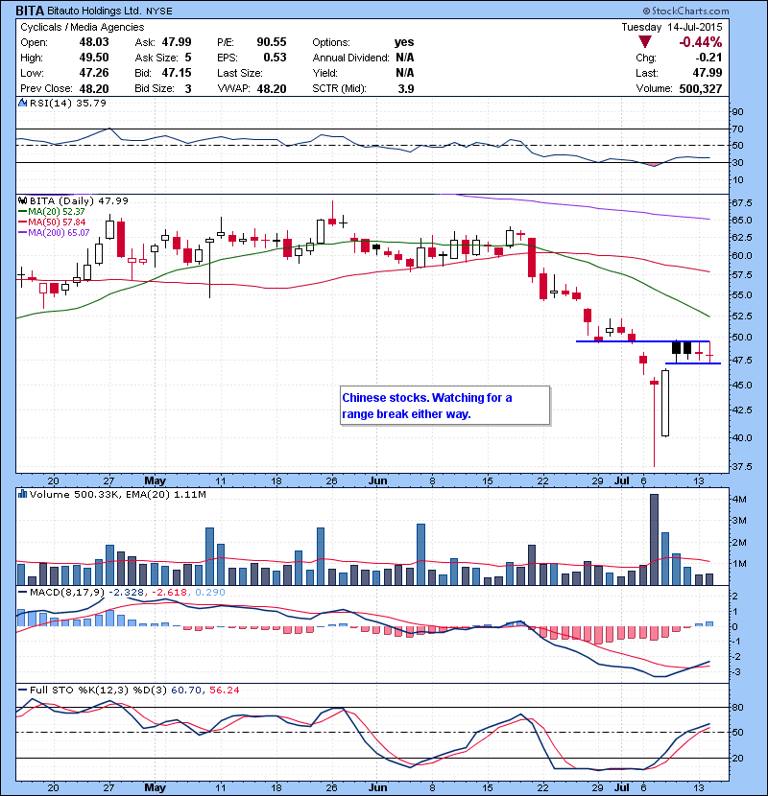768x796 pixels.
Task: Click the MACD histogram value 0.290
Action: click(x=210, y=592)
